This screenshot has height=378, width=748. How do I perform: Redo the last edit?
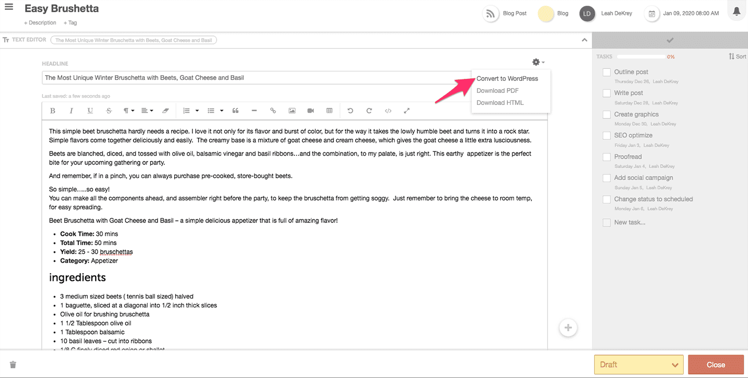tap(369, 111)
